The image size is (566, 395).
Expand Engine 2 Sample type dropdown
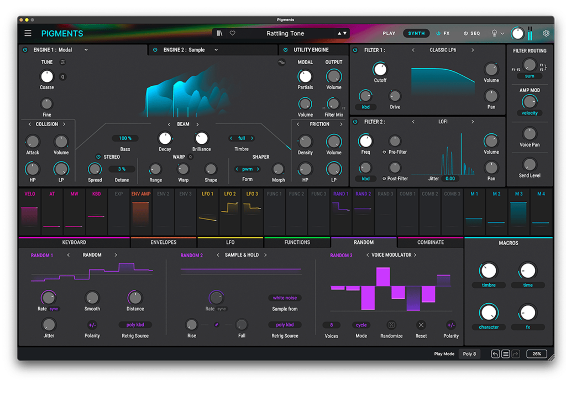(216, 50)
